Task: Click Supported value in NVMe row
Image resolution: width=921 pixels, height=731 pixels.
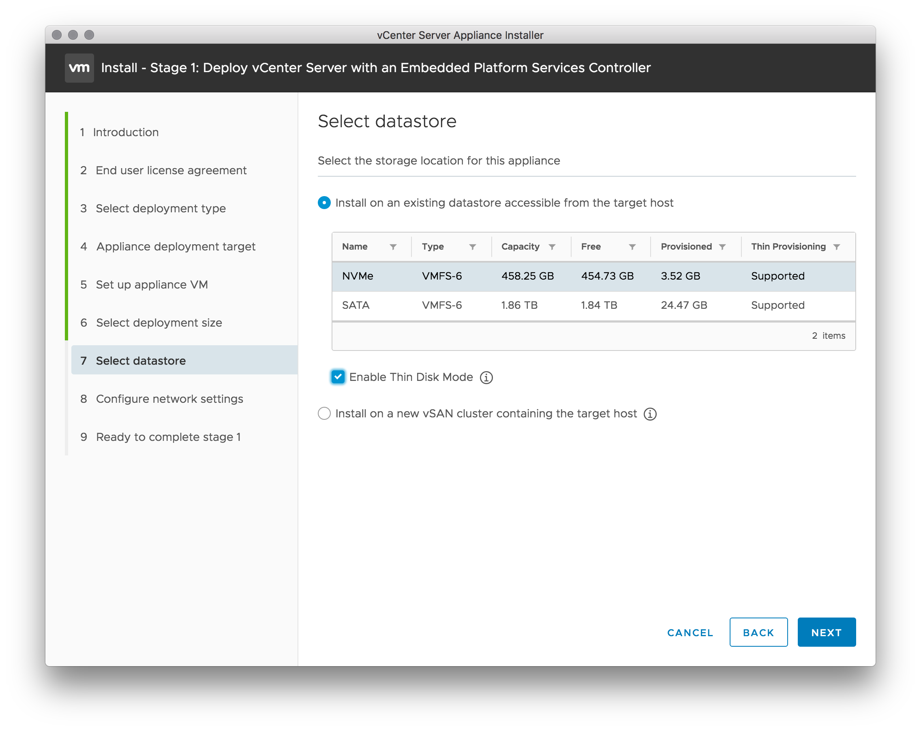Action: point(777,276)
